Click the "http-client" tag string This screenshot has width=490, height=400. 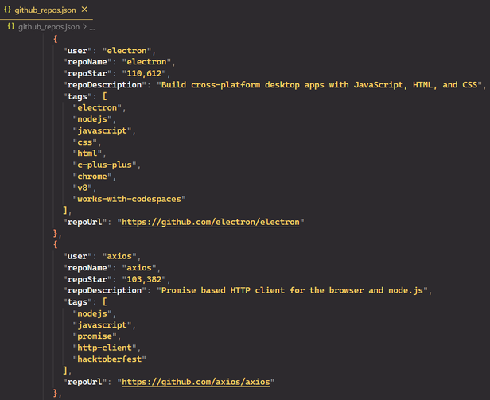[104, 348]
